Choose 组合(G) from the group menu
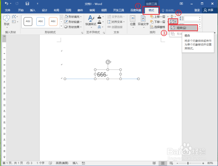This screenshot has width=218, height=166. (183, 27)
